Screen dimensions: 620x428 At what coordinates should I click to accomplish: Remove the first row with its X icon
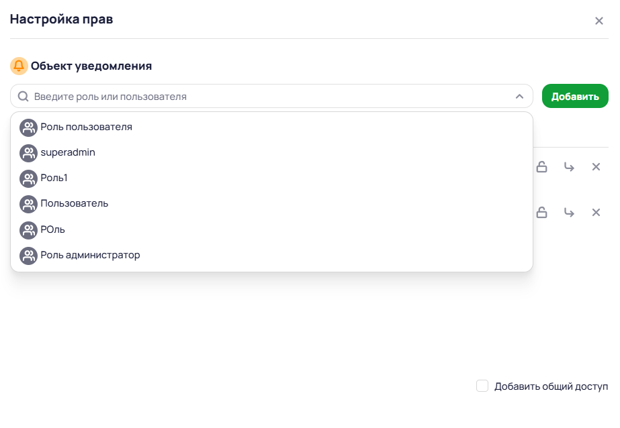point(596,167)
